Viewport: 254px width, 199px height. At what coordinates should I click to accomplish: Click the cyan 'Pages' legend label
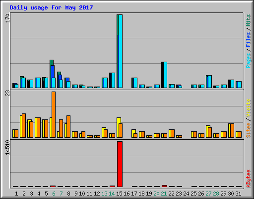click(x=248, y=61)
